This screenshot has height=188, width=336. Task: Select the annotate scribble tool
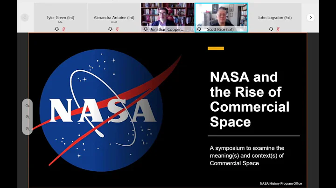click(x=28, y=105)
